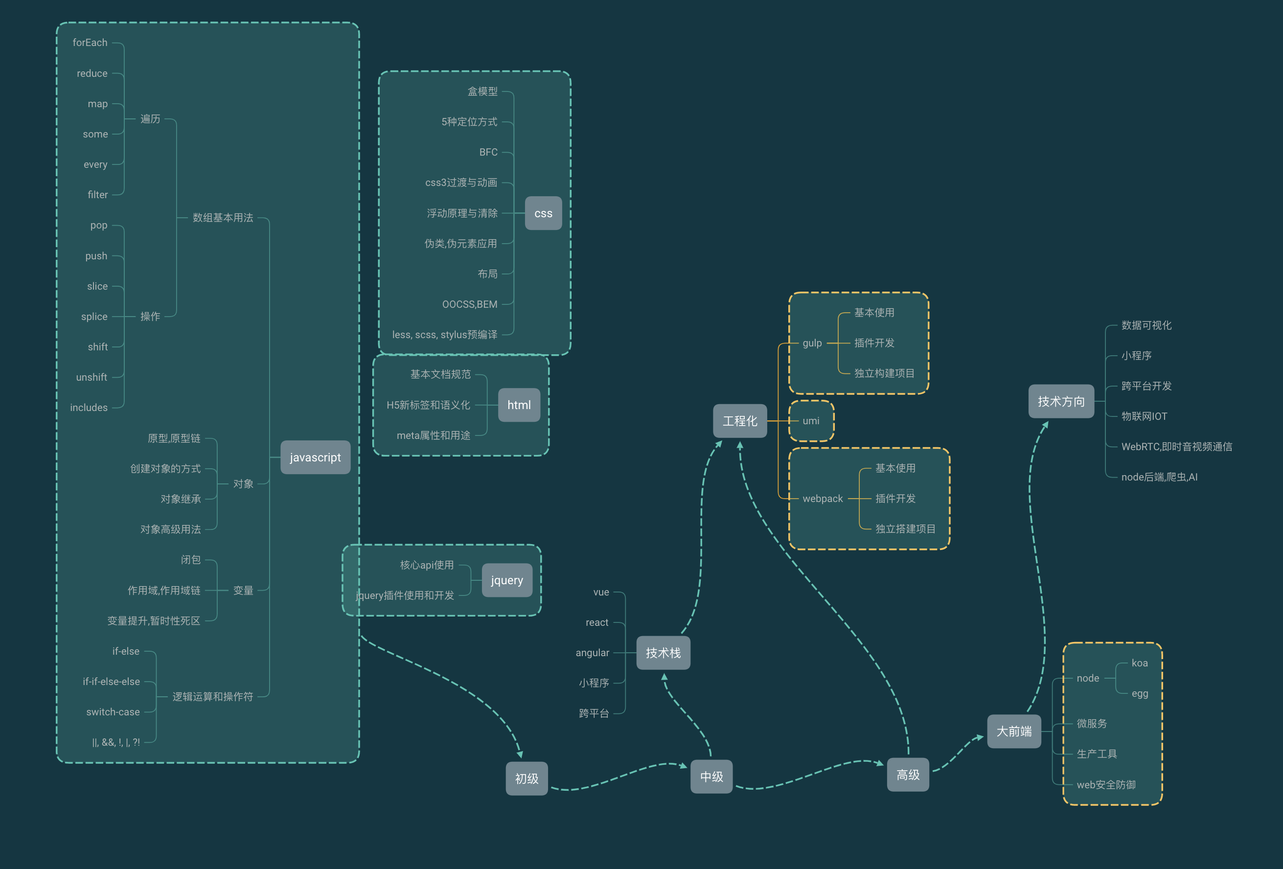The width and height of the screenshot is (1283, 869).
Task: Click the 大前端 node
Action: [1013, 731]
